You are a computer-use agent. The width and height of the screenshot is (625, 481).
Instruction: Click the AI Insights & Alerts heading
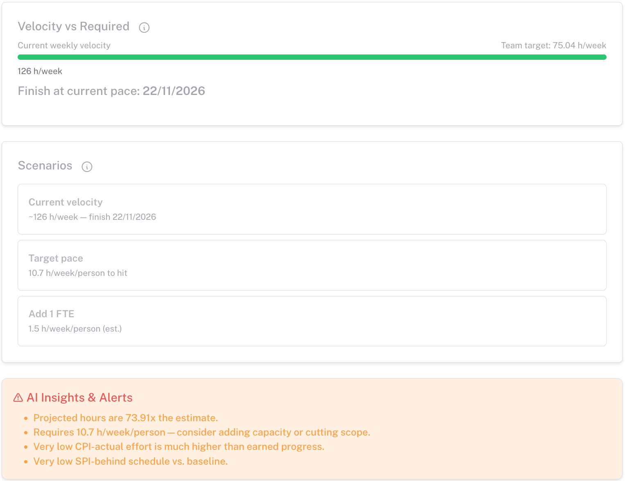click(79, 398)
